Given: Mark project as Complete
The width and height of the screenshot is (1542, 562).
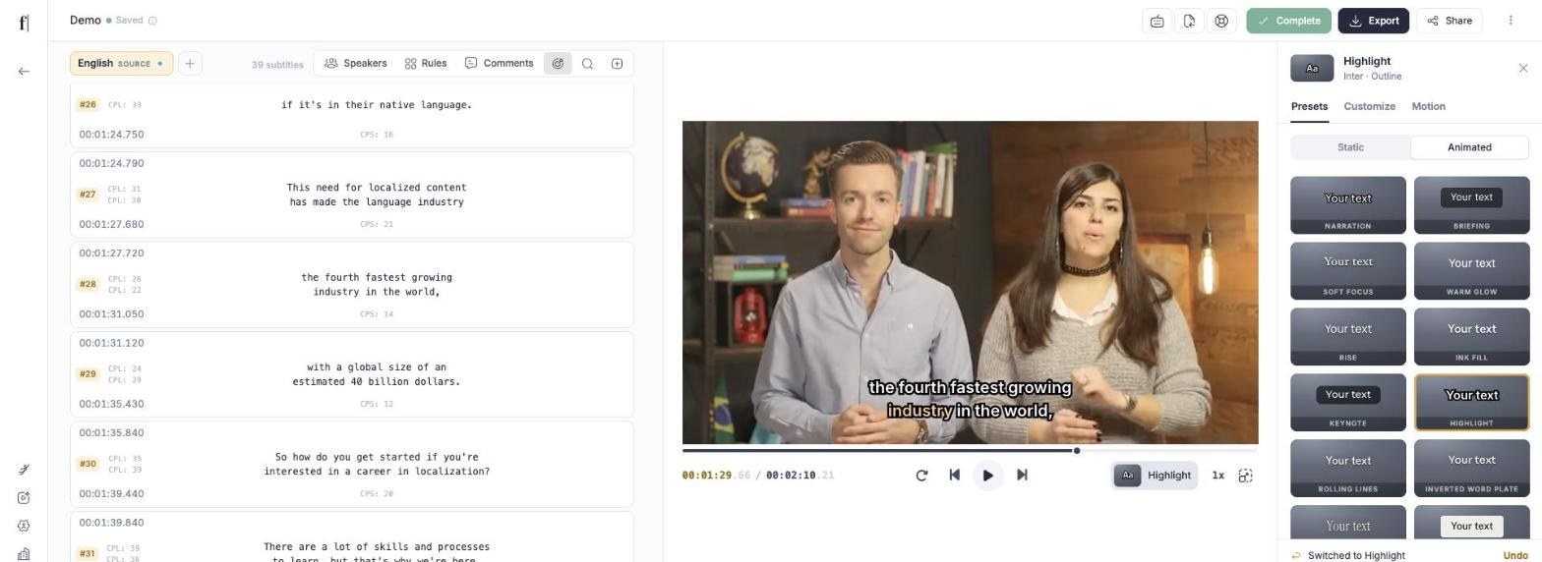Looking at the screenshot, I should click(x=1288, y=21).
